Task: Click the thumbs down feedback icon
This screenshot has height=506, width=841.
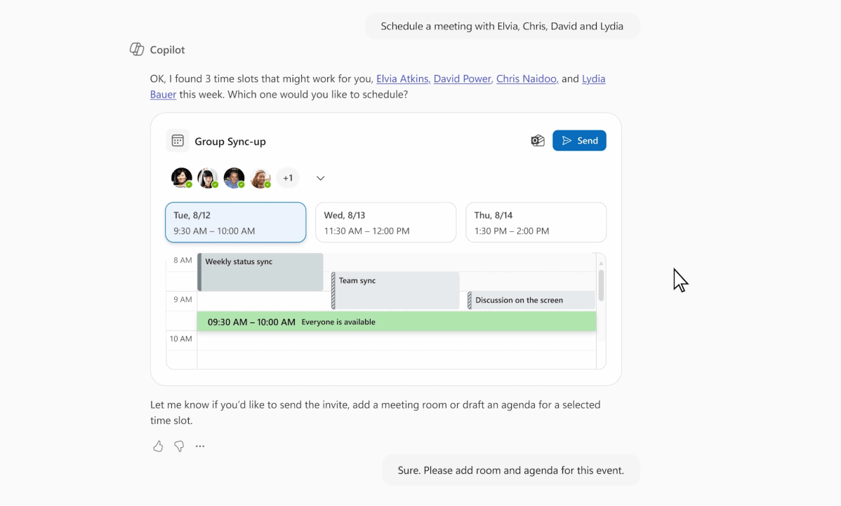Action: [x=179, y=446]
